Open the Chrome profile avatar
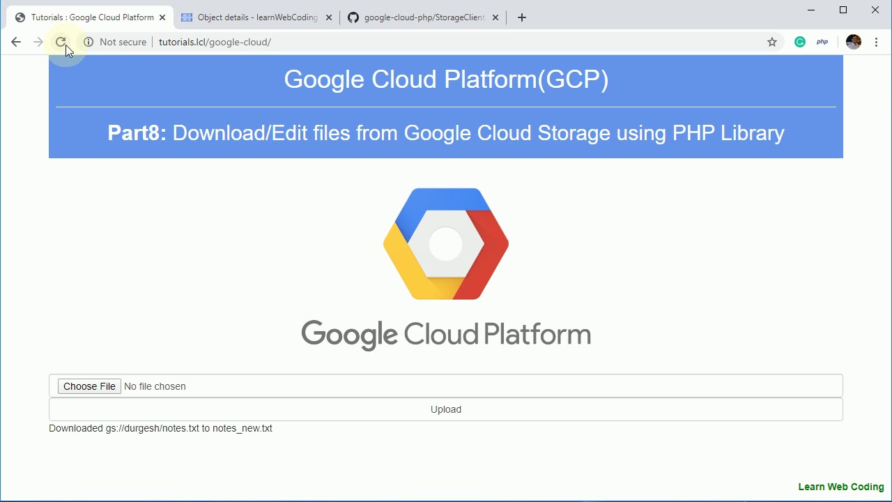The image size is (892, 502). 854,42
